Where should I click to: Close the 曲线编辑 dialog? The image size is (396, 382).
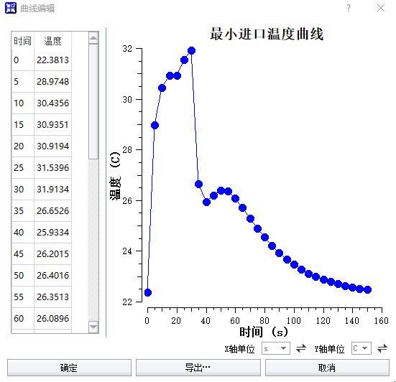[381, 8]
